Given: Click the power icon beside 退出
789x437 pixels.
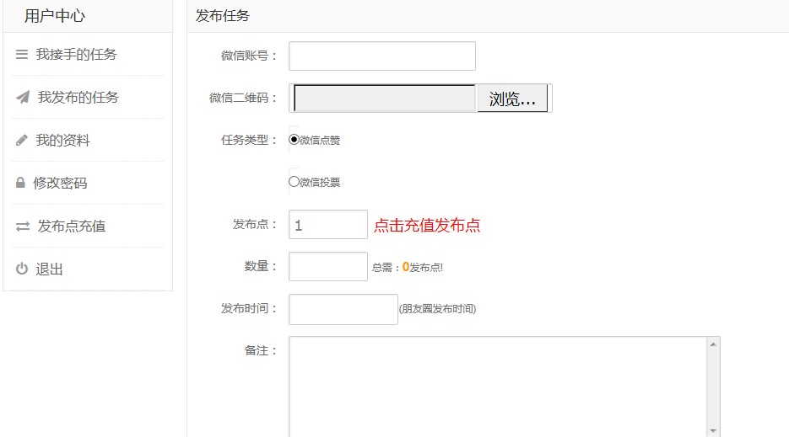Looking at the screenshot, I should point(22,269).
